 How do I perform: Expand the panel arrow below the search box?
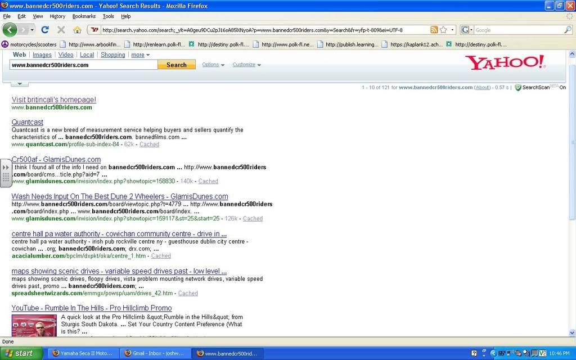pyautogui.click(x=20, y=84)
